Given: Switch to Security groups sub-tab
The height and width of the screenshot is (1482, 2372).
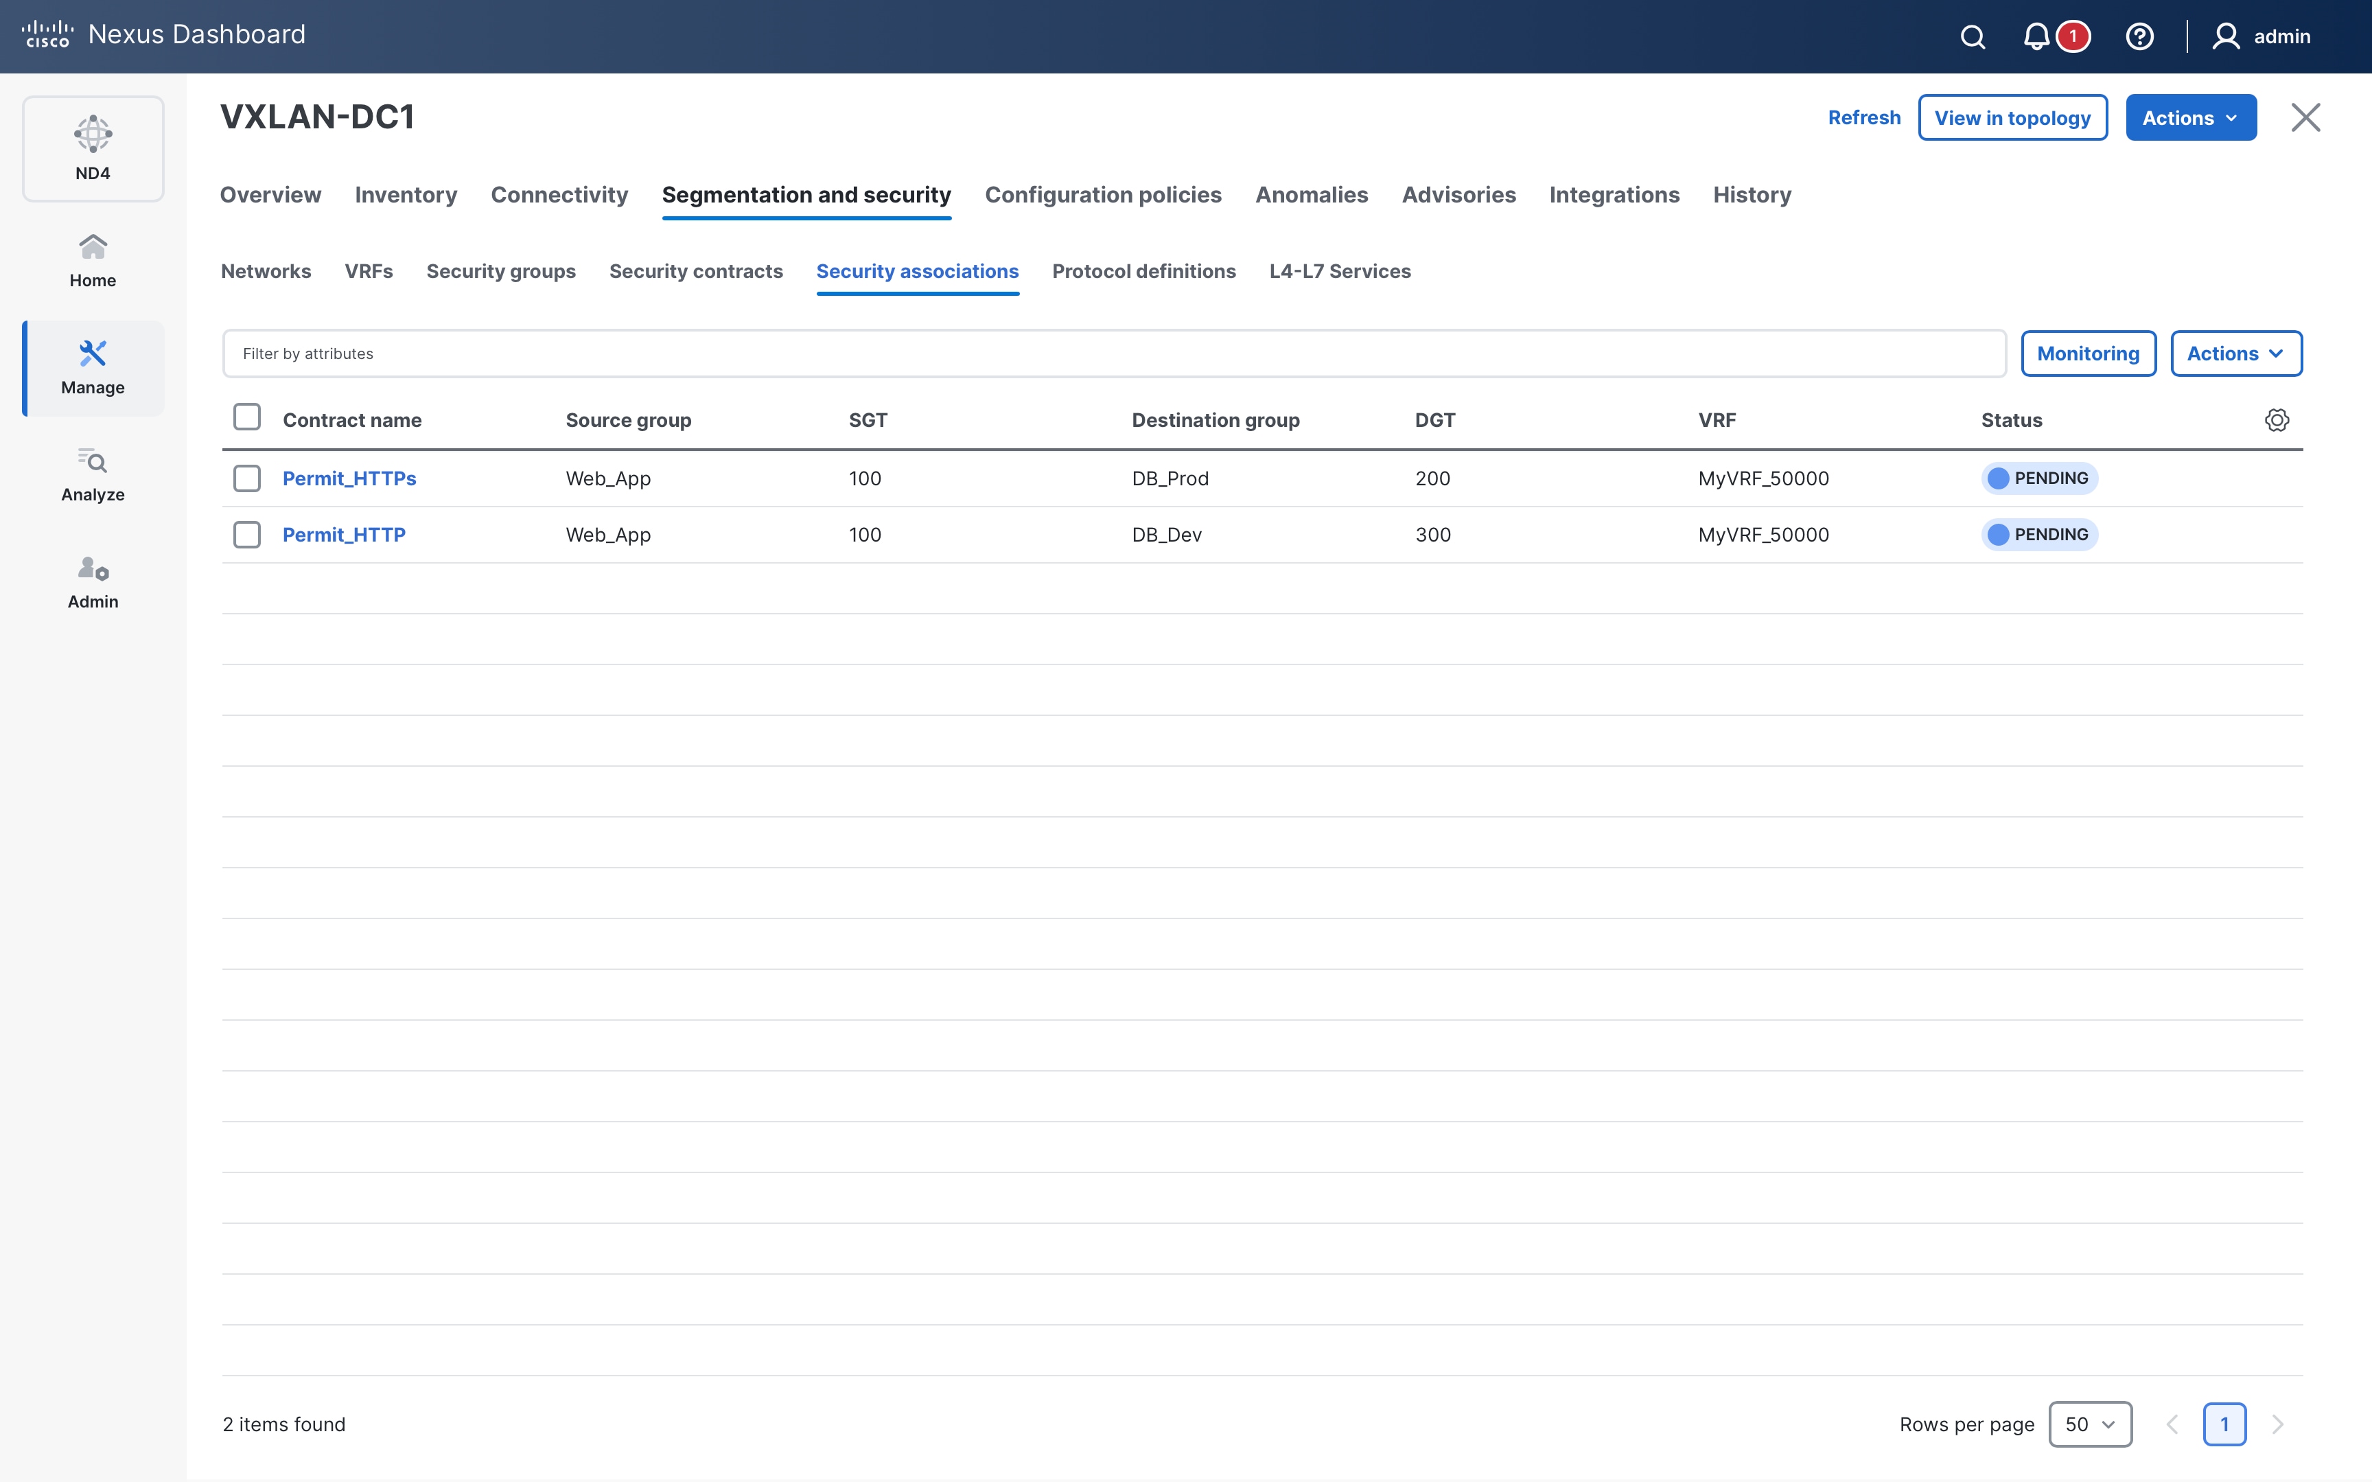Looking at the screenshot, I should pyautogui.click(x=500, y=272).
